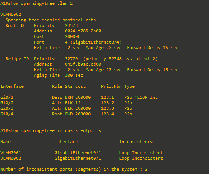Screen dimensions: 209x174
Task: Click the 'show spanning-tree vlan 2' command text
Action: tap(41, 3)
